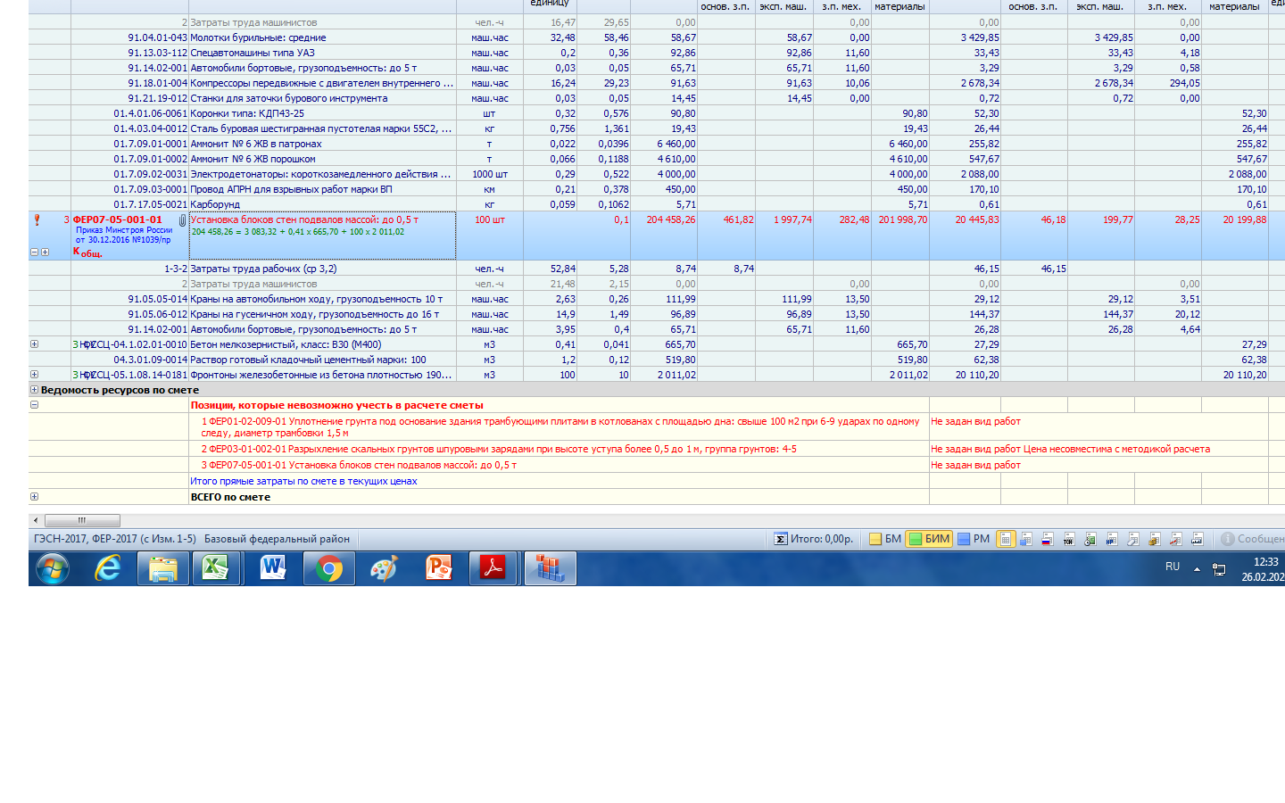The image size is (1285, 803).
Task: Click Базовый федеральный район in status bar
Action: (x=277, y=539)
